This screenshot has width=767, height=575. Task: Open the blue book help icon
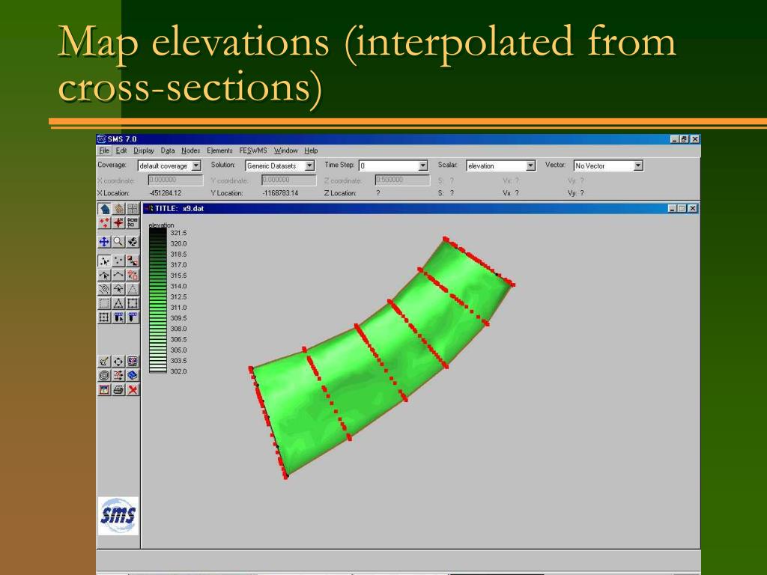[x=132, y=376]
